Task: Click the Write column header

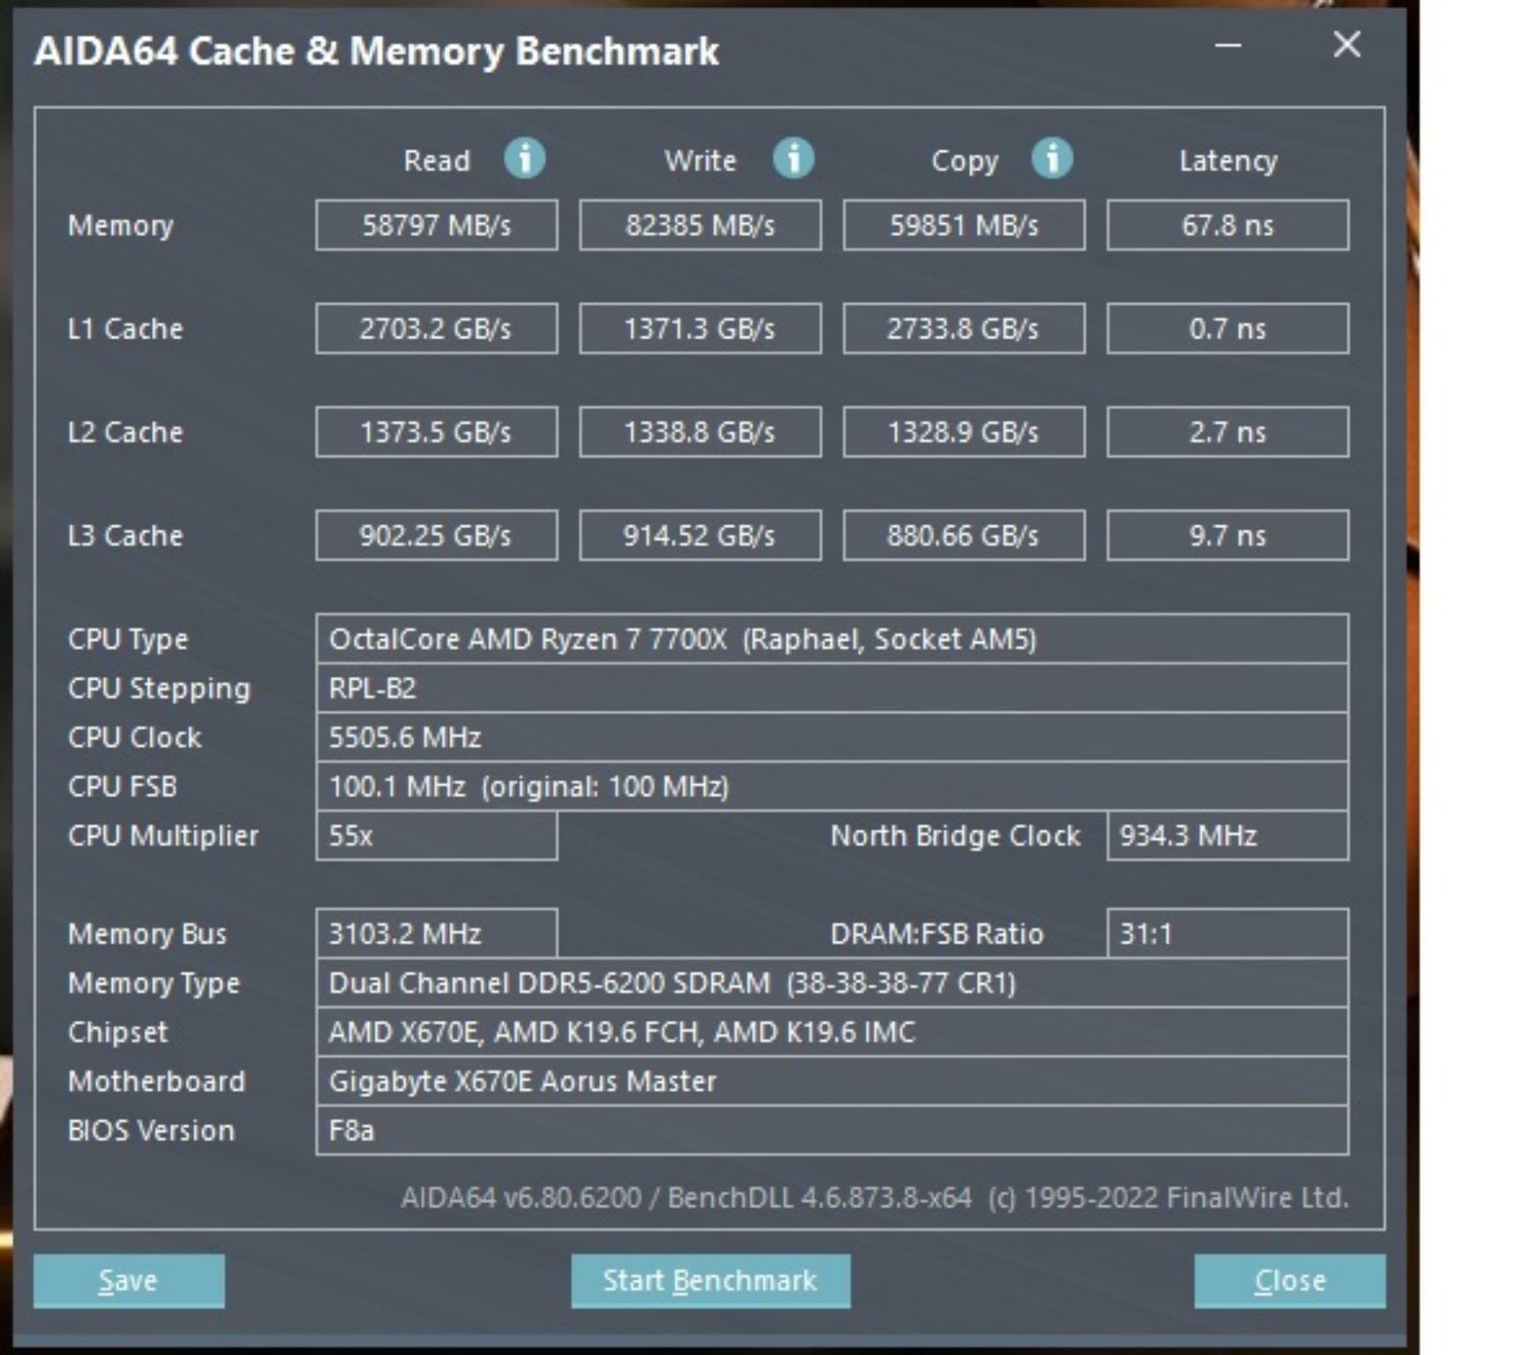Action: coord(701,161)
